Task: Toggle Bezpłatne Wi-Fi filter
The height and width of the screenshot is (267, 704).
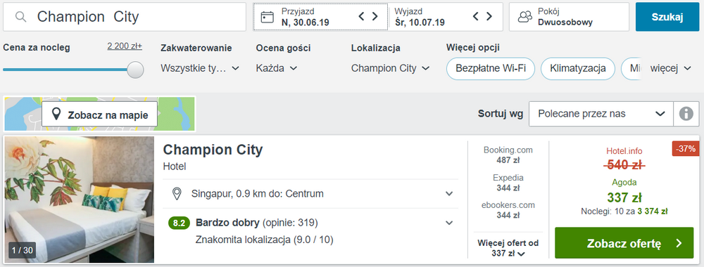Action: click(491, 69)
